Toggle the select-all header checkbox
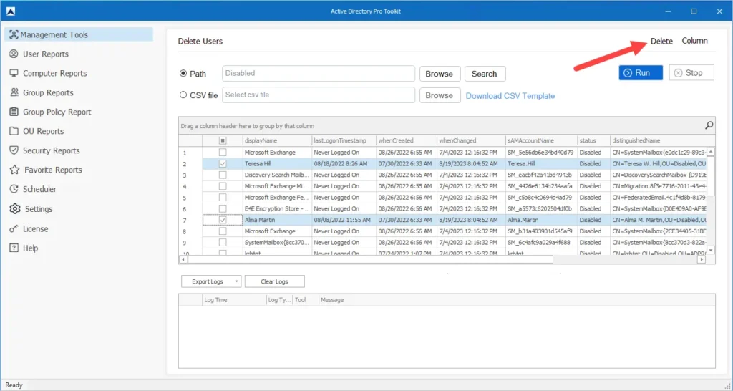The image size is (733, 391). click(x=223, y=140)
